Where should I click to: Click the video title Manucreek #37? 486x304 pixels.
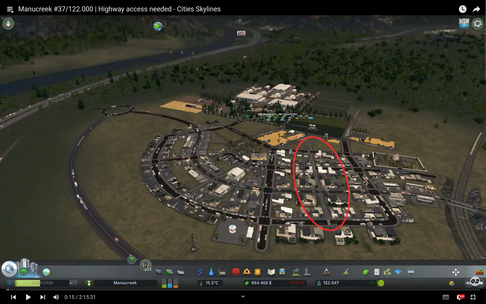coord(119,9)
